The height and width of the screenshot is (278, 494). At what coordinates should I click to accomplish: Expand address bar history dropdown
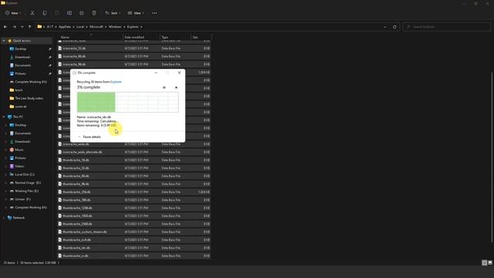coord(385,27)
